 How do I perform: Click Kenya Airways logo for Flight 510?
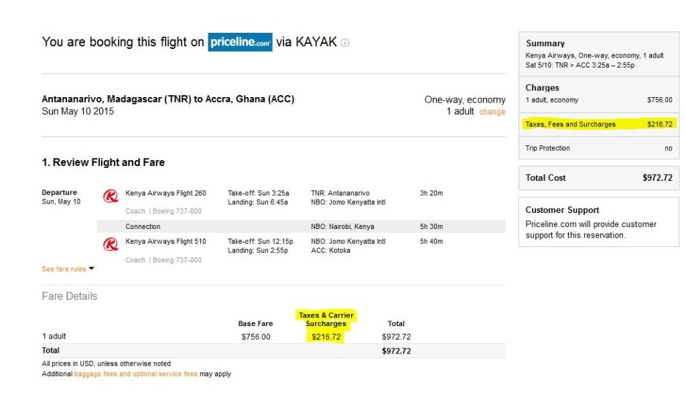pyautogui.click(x=111, y=244)
